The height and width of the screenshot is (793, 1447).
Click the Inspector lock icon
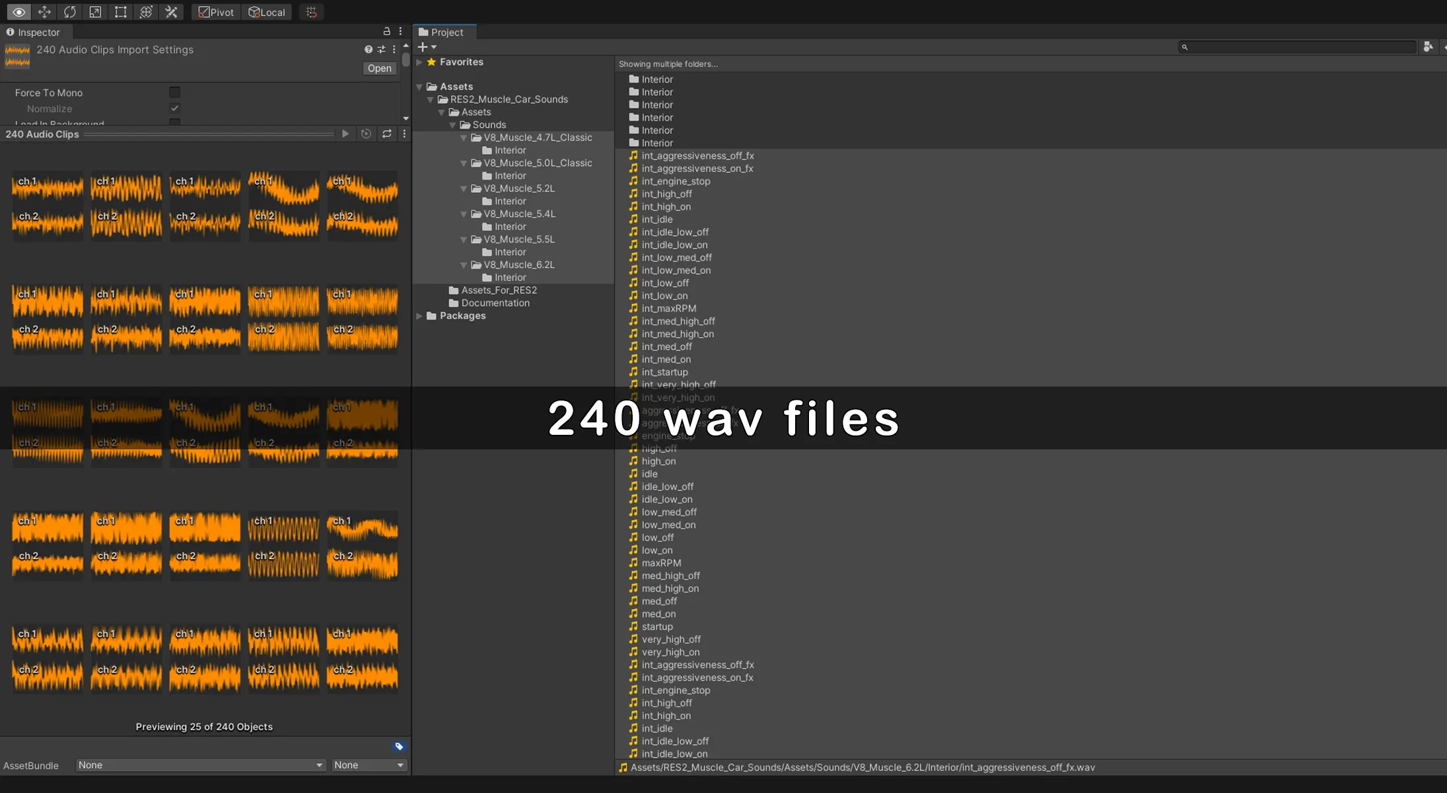tap(387, 31)
